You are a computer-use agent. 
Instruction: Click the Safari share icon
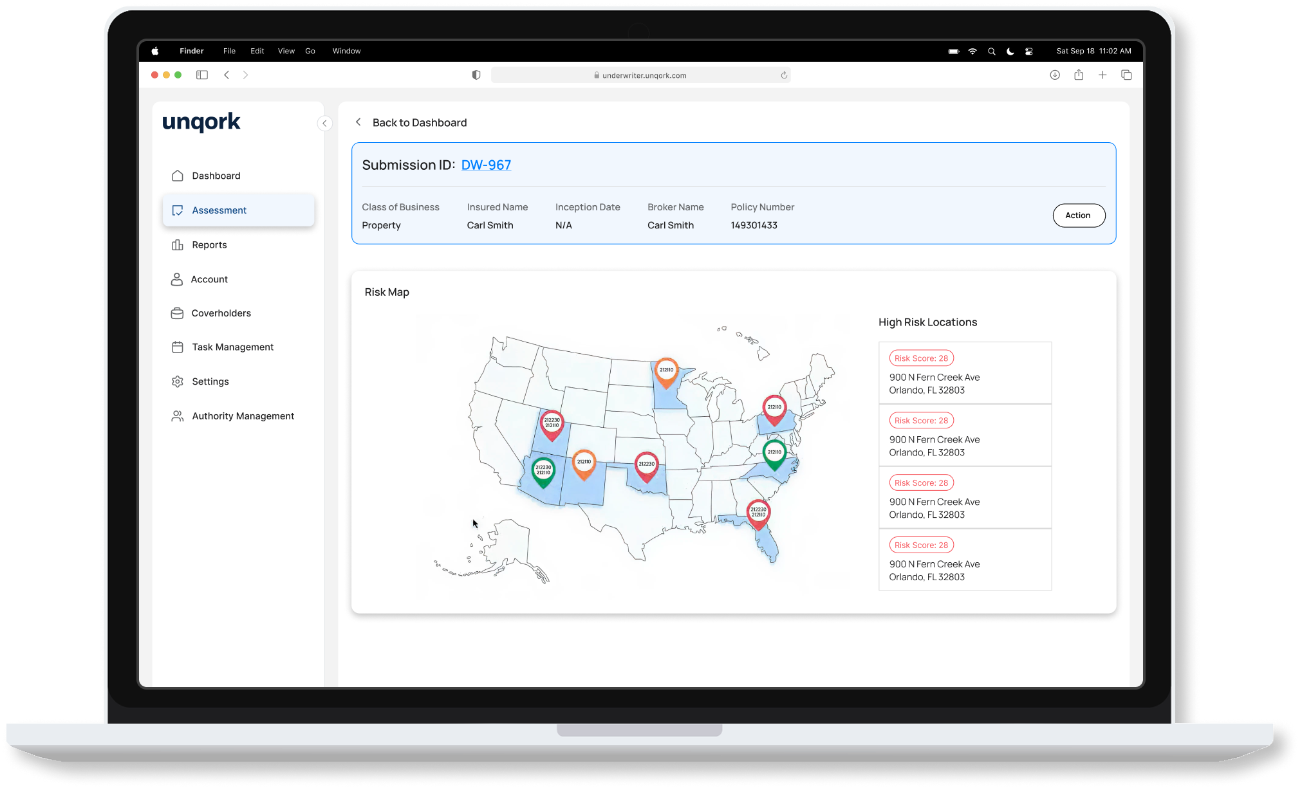1079,75
